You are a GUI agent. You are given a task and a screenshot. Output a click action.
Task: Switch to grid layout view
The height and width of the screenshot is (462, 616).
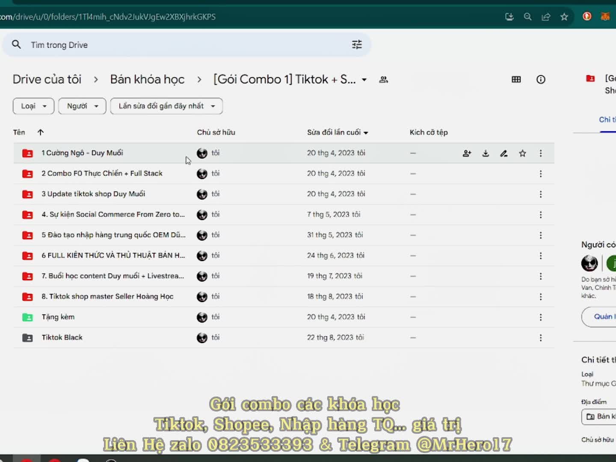coord(516,79)
